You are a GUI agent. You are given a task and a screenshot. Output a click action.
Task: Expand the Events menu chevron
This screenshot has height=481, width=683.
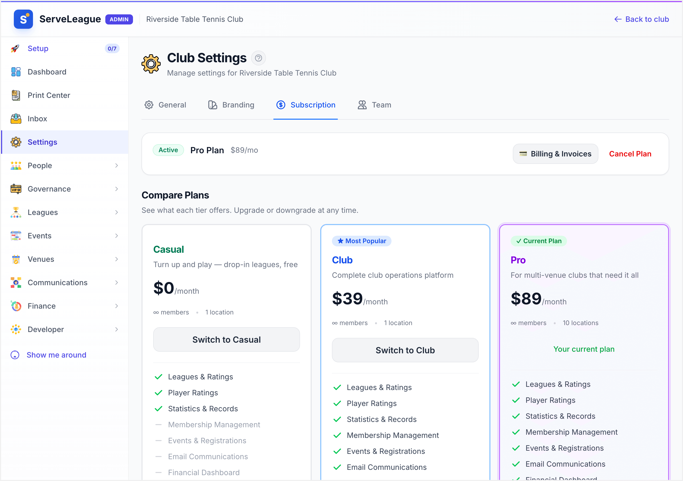pos(116,236)
